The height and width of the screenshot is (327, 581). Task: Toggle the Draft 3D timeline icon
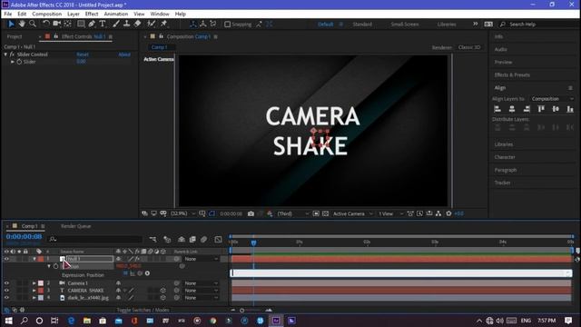[x=167, y=240]
